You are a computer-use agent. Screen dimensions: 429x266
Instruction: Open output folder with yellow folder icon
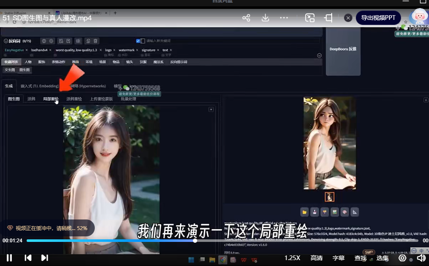click(x=305, y=212)
